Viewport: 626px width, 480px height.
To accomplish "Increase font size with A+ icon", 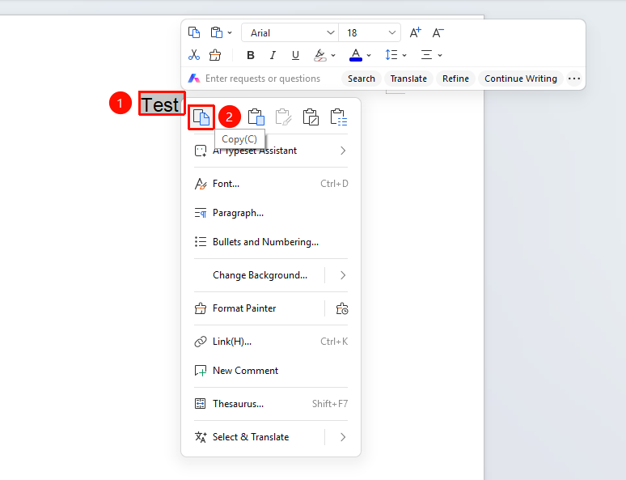I will [416, 32].
